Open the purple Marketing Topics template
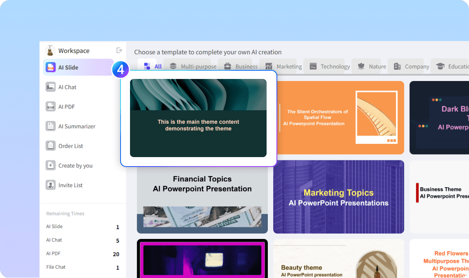The height and width of the screenshot is (278, 469). (339, 197)
